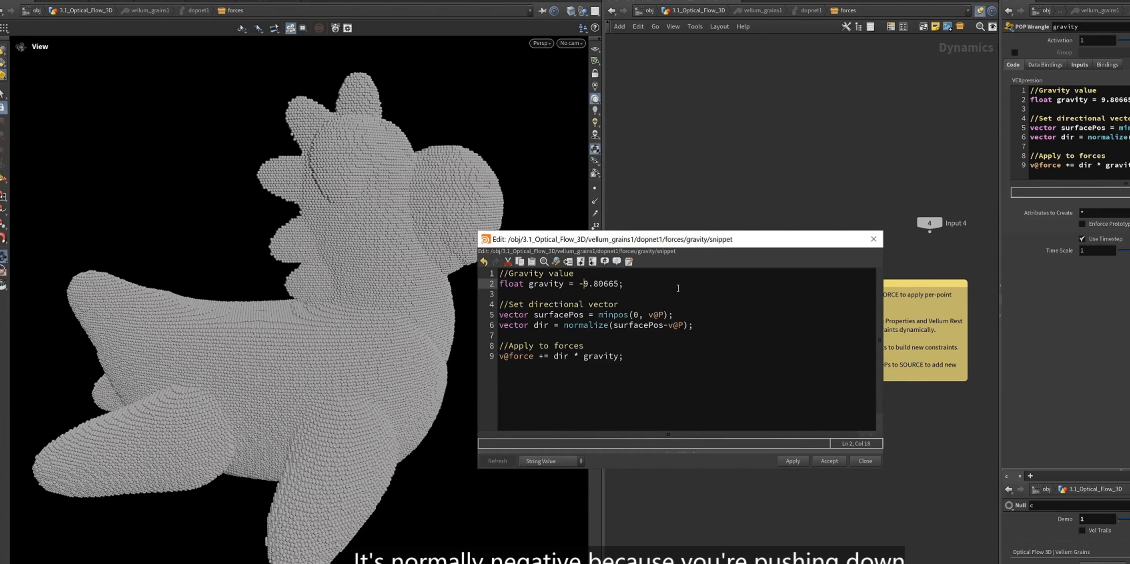This screenshot has height=564, width=1130.
Task: Click the cut scissors icon in editor
Action: tap(508, 262)
